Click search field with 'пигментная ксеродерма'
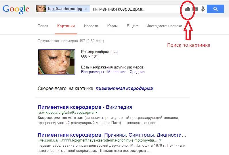The image size is (229, 155). click(132, 9)
